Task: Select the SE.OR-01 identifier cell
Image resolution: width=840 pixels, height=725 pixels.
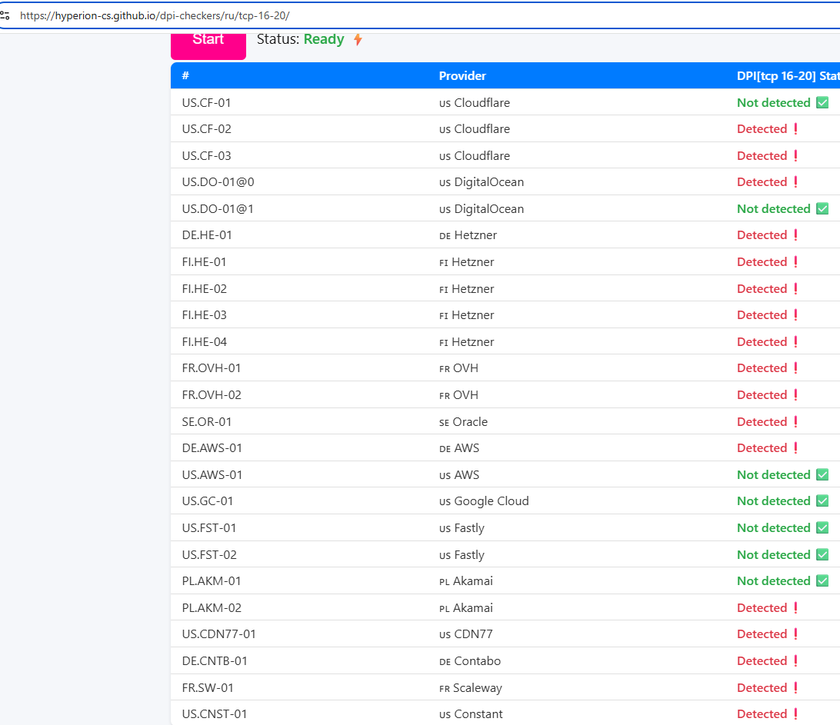Action: 206,422
